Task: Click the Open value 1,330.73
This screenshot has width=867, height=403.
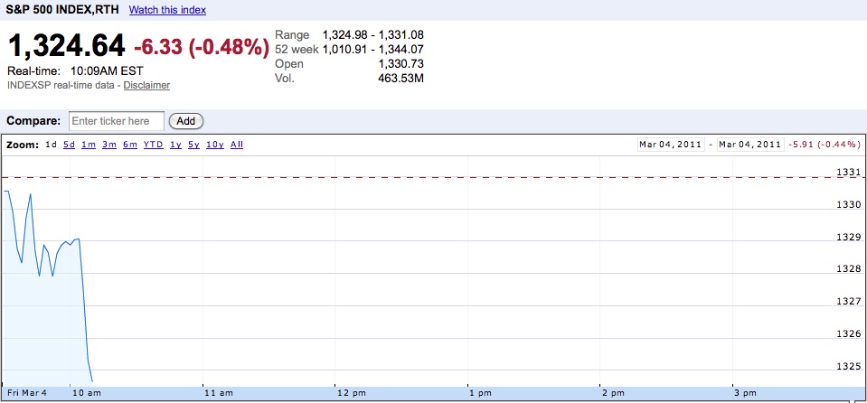Action: (x=401, y=64)
